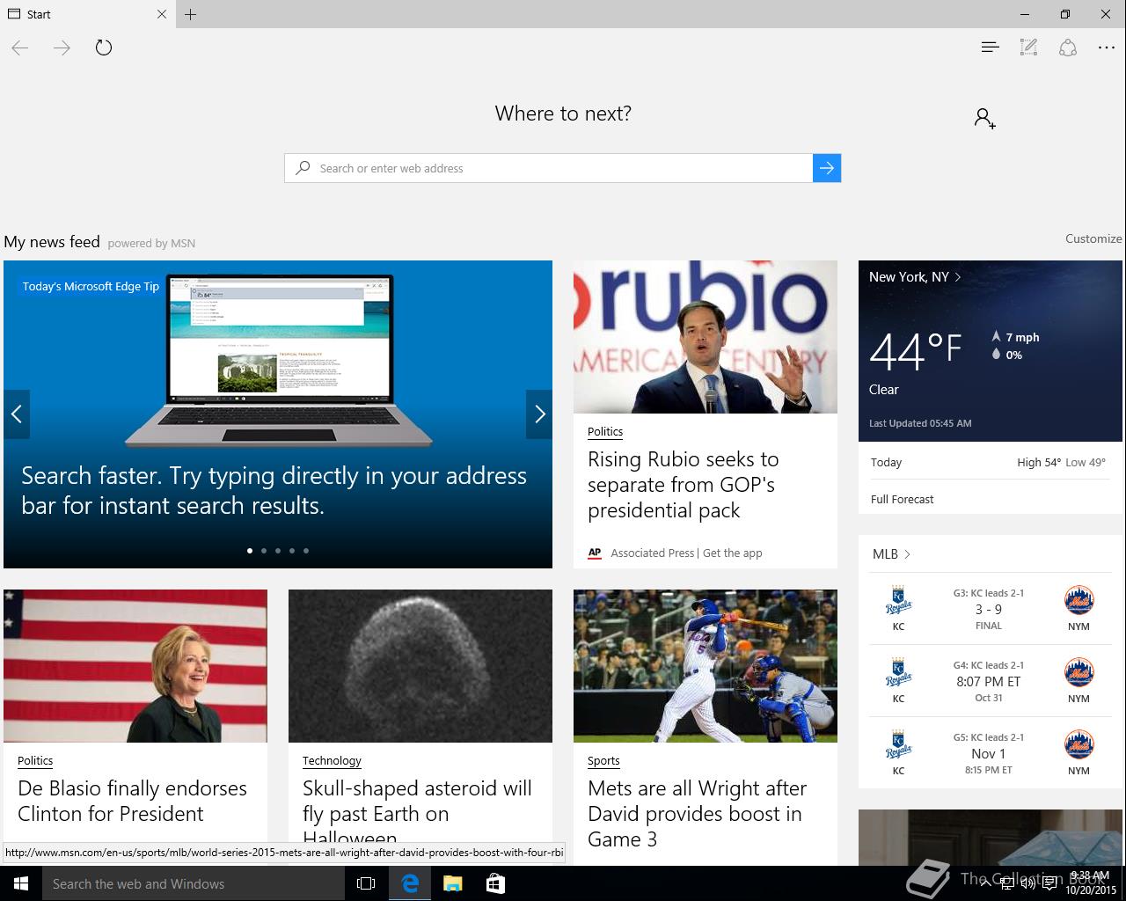This screenshot has height=901, width=1126.
Task: Go forward with the arrow button
Action: [62, 48]
